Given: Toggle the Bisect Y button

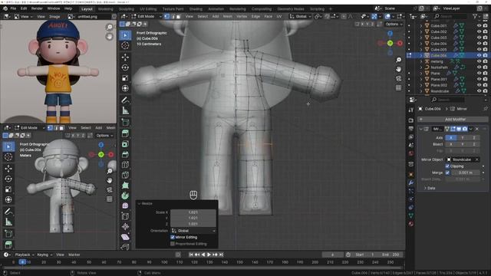Looking at the screenshot, I should point(463,144).
